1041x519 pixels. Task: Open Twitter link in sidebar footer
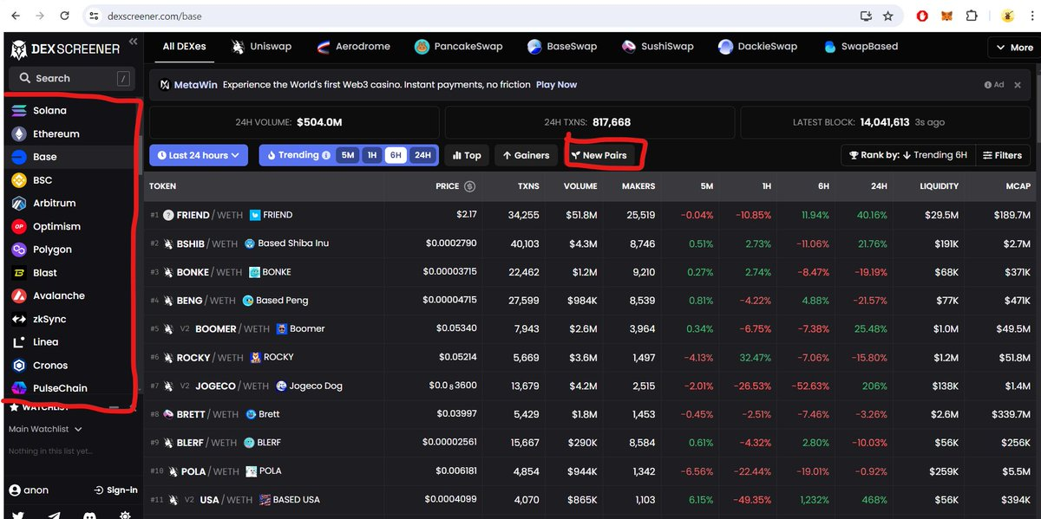(x=17, y=516)
